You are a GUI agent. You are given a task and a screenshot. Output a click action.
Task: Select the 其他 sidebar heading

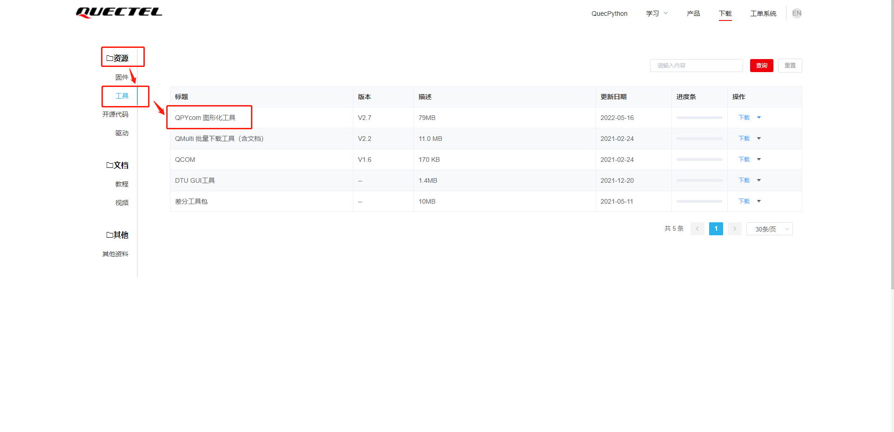(x=117, y=235)
